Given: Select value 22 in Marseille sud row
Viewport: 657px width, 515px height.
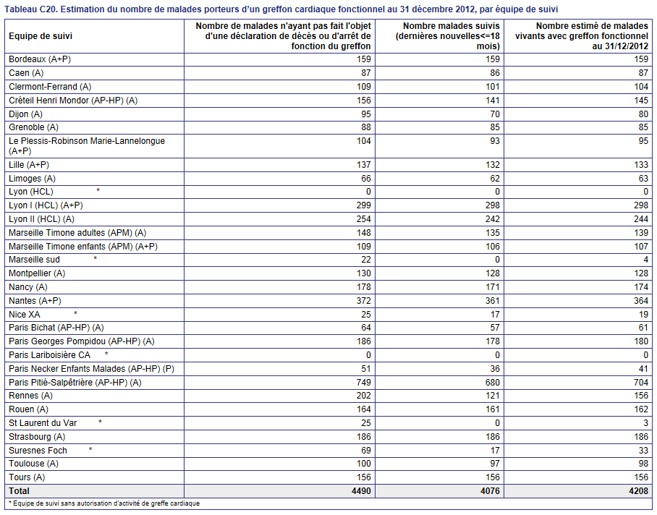Looking at the screenshot, I should coord(366,260).
